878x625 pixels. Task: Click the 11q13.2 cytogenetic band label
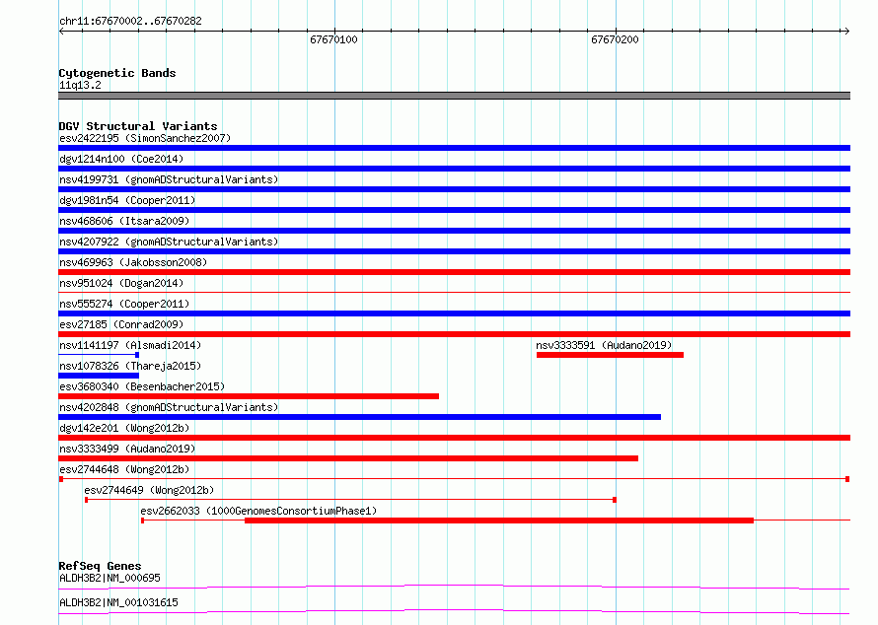coord(80,85)
